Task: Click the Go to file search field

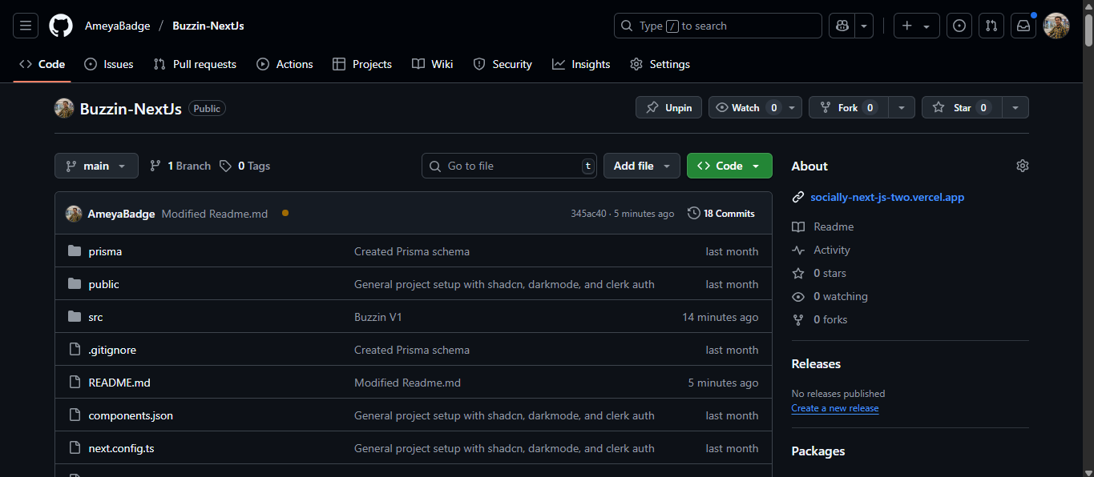Action: [x=509, y=166]
